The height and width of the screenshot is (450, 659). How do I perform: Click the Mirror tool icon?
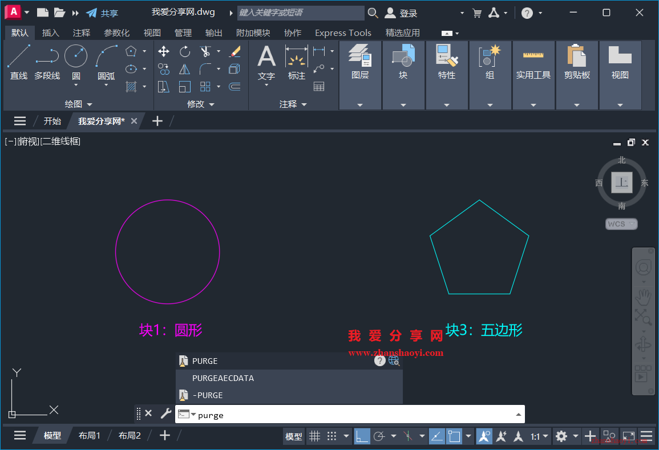(184, 69)
